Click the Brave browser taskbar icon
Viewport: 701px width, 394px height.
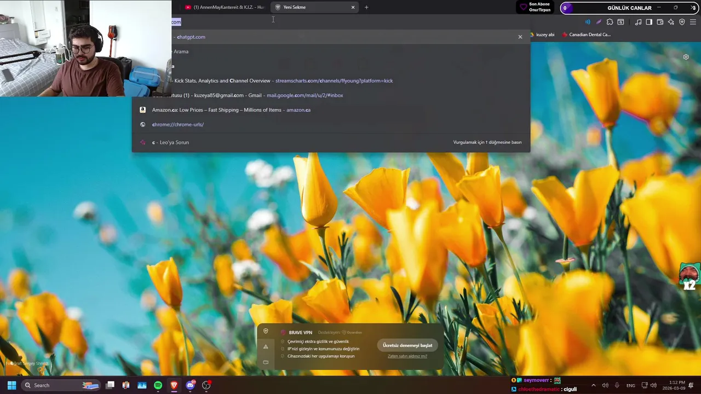(174, 385)
